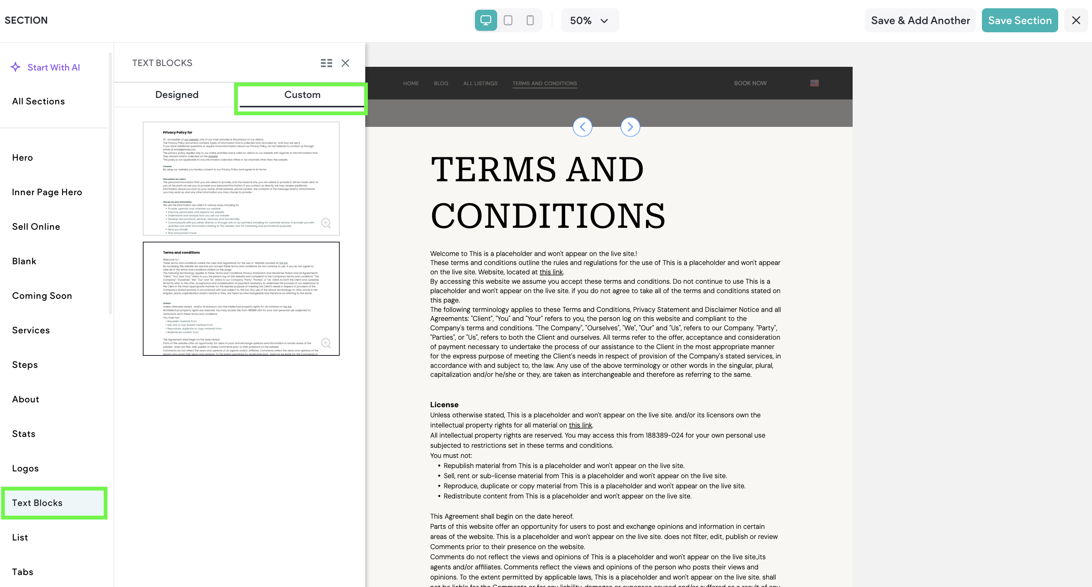The height and width of the screenshot is (587, 1092).
Task: Click BLOG in preview navigation
Action: (441, 83)
